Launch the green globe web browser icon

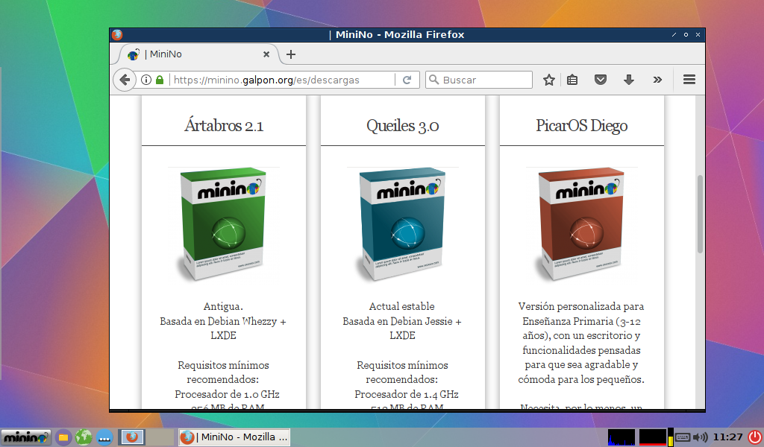84,437
